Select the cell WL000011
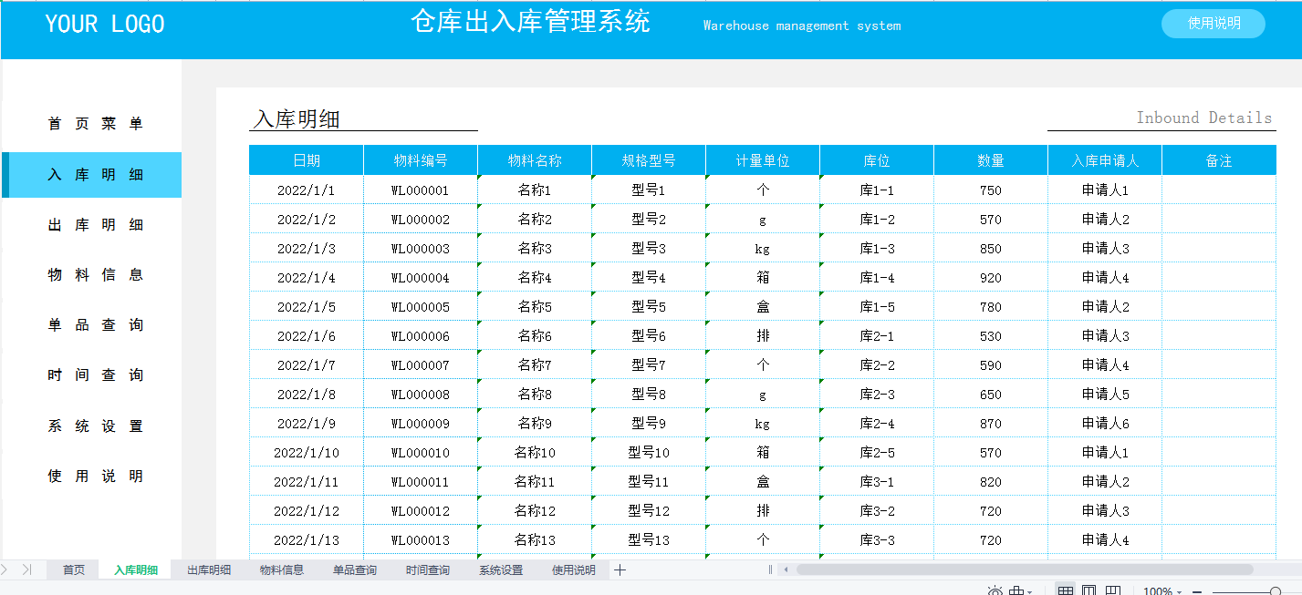This screenshot has height=595, width=1302. click(x=421, y=482)
